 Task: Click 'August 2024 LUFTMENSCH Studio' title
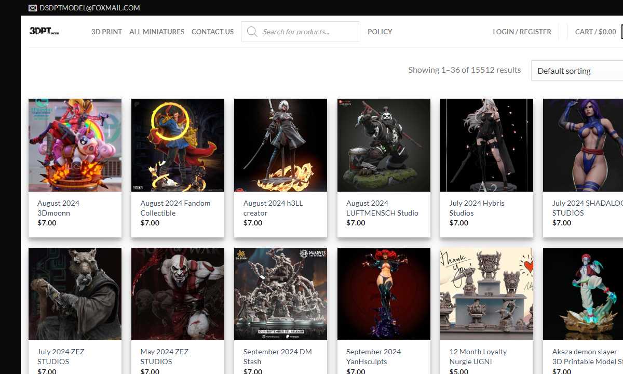pyautogui.click(x=382, y=208)
